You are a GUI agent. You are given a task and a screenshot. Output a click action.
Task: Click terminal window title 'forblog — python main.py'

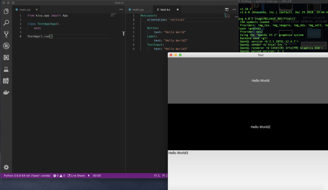click(266, 2)
